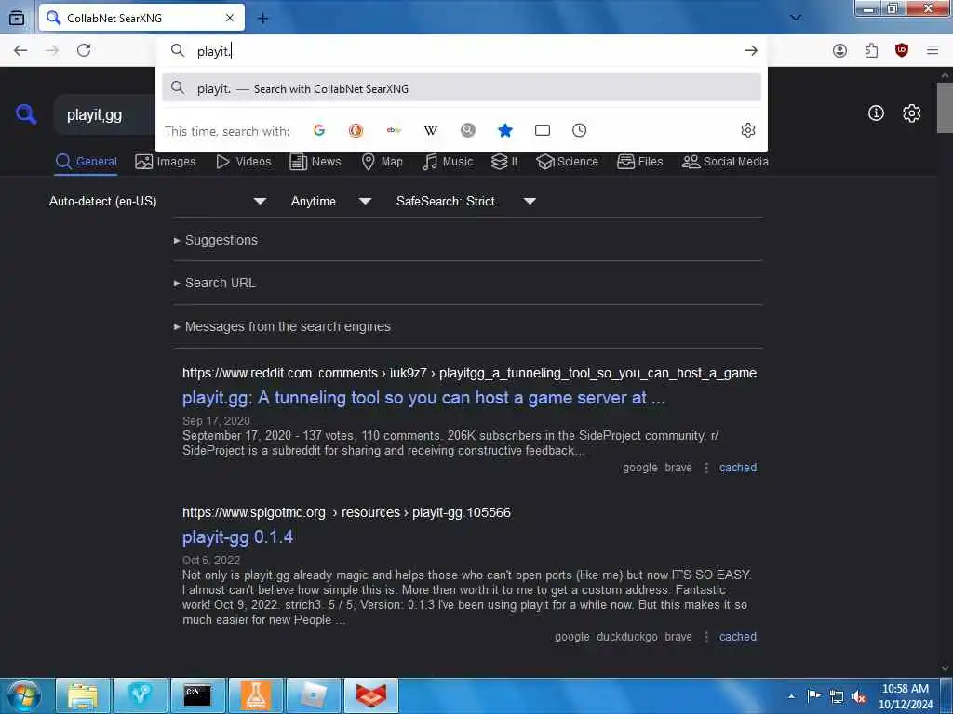Expand the Search URL section
Viewport: 953px width, 714px height.
click(215, 283)
